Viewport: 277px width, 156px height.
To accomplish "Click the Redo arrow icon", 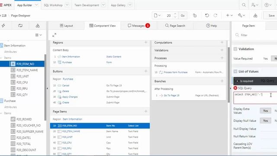I will point(216,16).
